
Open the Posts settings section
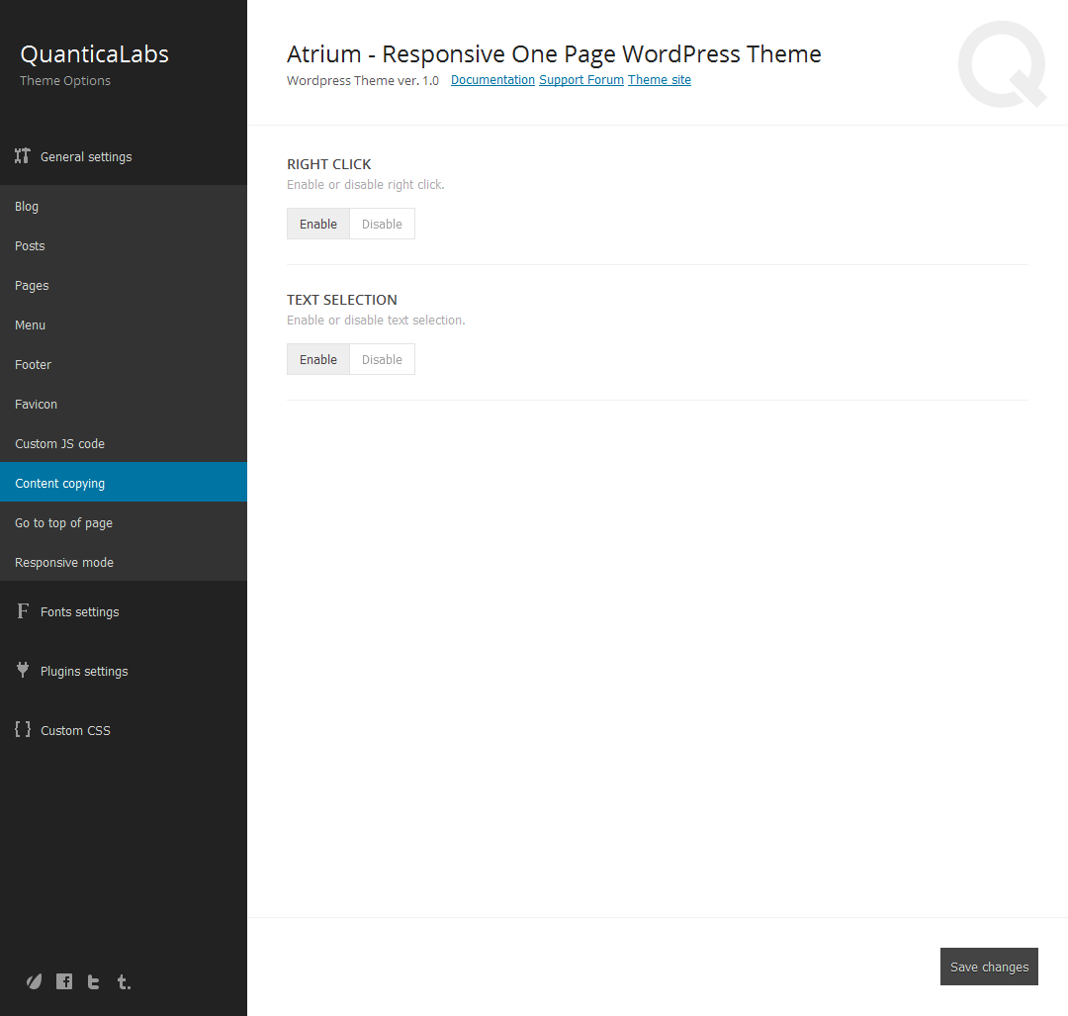(x=124, y=245)
